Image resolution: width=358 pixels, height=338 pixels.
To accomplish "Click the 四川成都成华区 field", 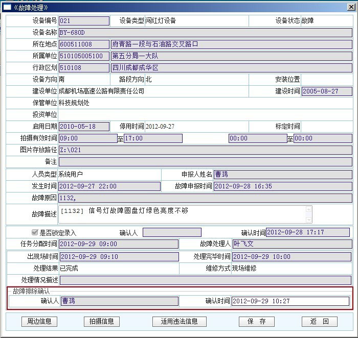I will (231, 68).
